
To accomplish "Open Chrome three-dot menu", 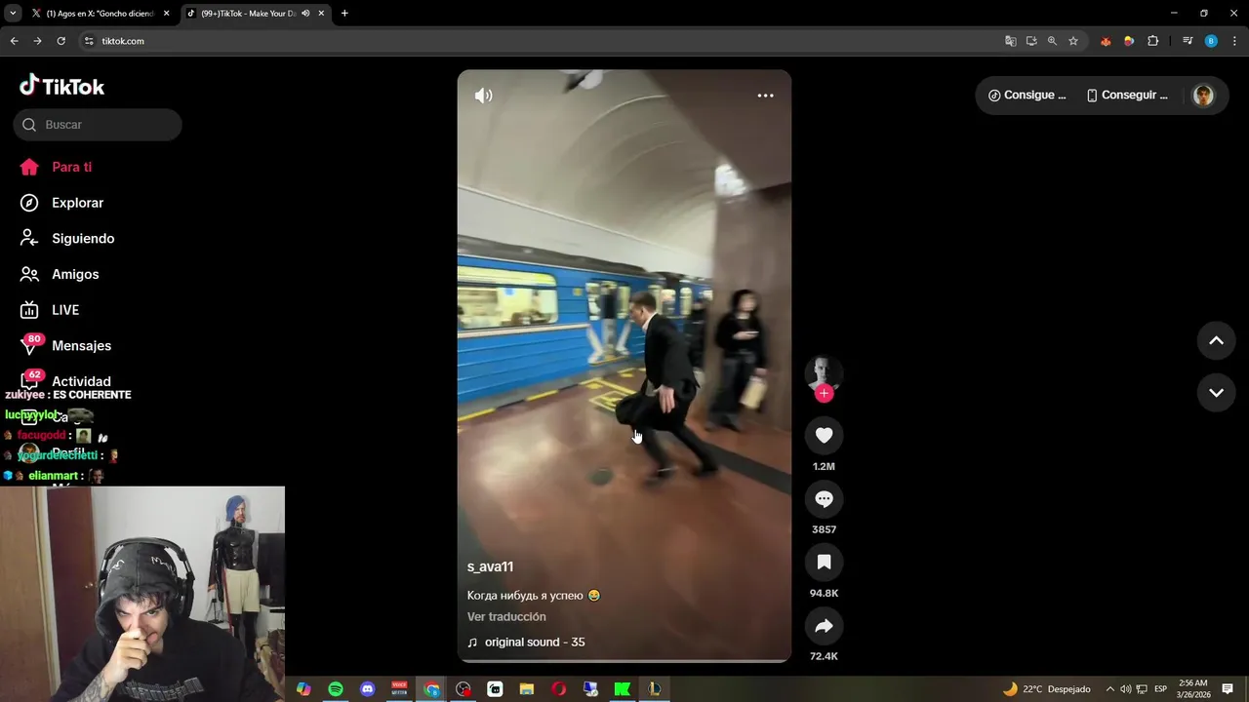I will click(1235, 41).
